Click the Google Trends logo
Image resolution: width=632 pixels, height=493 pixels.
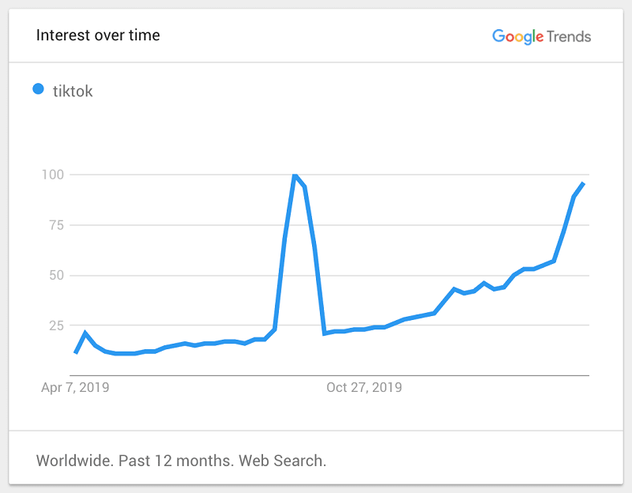pyautogui.click(x=541, y=36)
